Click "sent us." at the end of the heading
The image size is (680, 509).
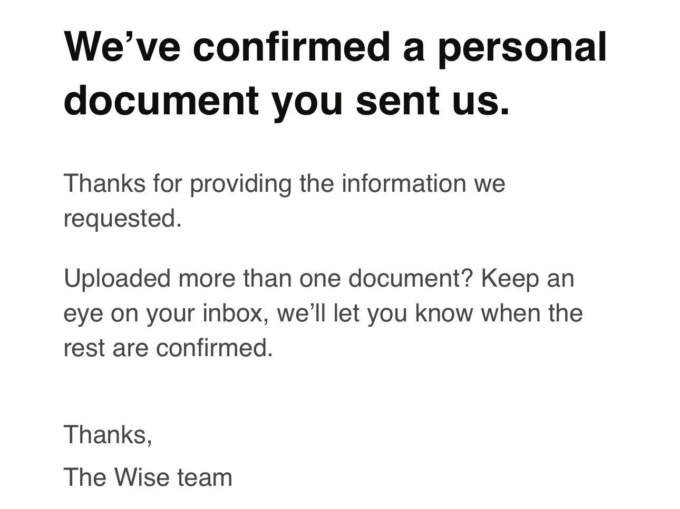coord(432,99)
